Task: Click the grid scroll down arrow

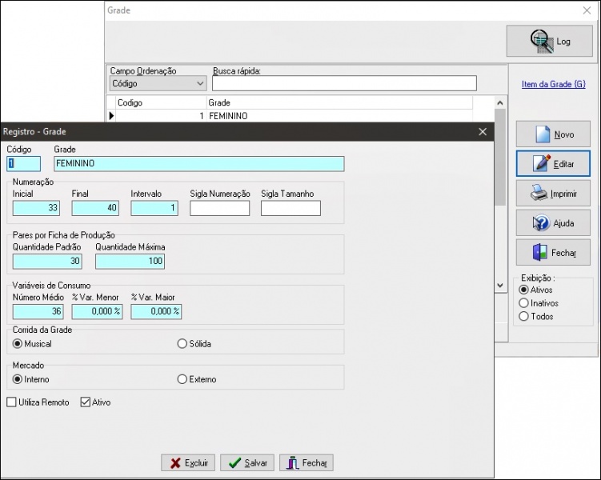Action: pos(500,285)
